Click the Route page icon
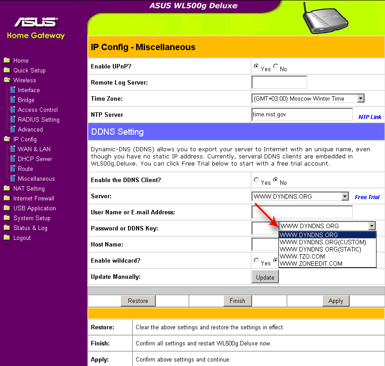This screenshot has width=385, height=366. tap(13, 169)
